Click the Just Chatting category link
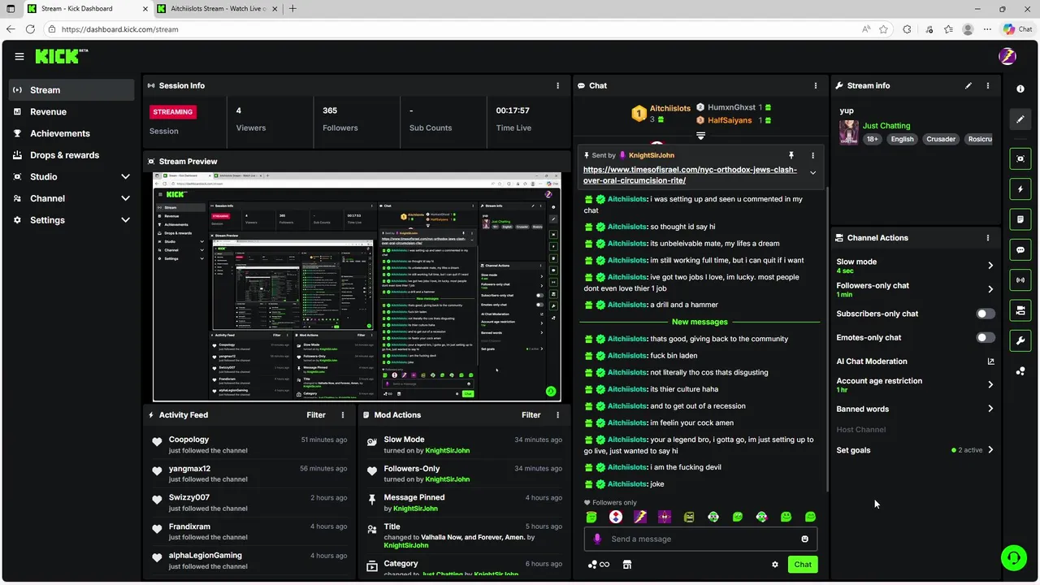The width and height of the screenshot is (1040, 585). [x=886, y=126]
